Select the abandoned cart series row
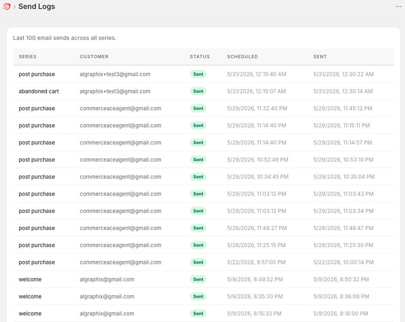 [204, 91]
